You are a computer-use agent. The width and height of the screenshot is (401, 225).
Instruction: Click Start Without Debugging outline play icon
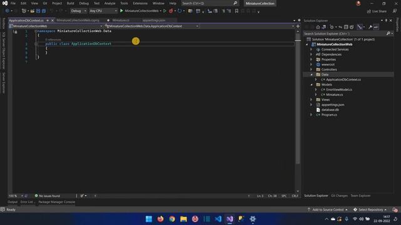165,11
